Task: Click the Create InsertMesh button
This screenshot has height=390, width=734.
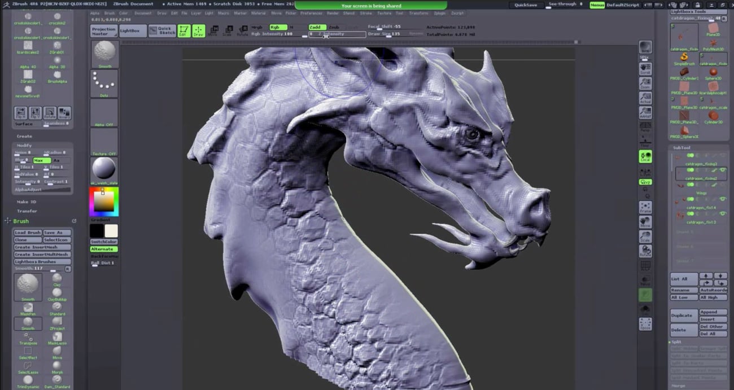Action: [x=42, y=247]
